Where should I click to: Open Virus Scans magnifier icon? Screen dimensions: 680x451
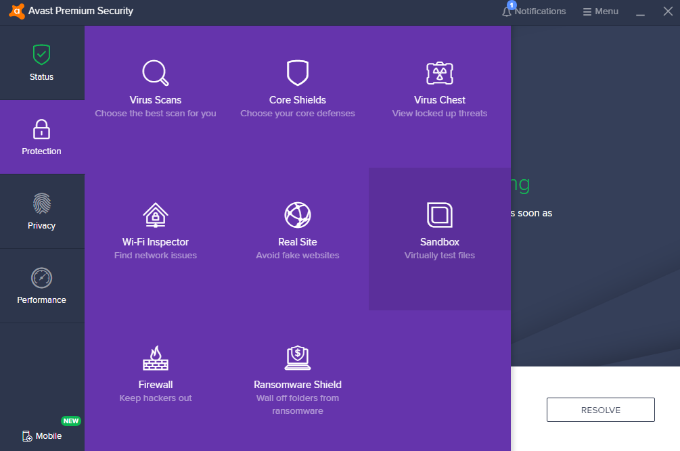[x=155, y=73]
